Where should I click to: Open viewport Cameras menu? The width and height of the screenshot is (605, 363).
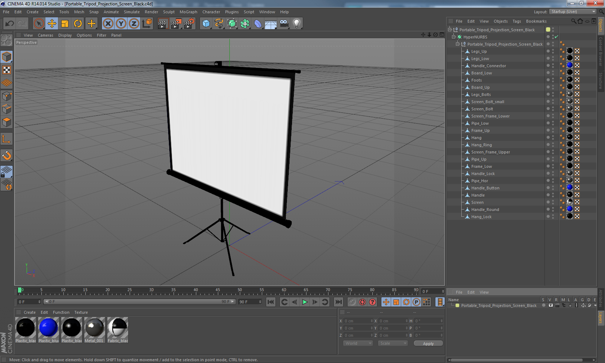coord(45,35)
